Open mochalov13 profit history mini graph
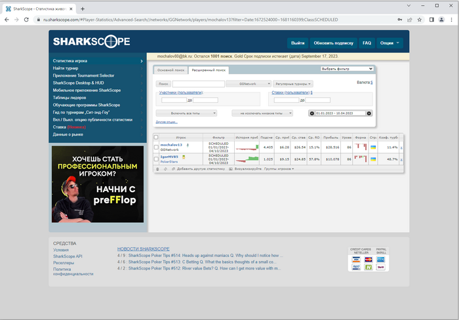Image resolution: width=459 pixels, height=320 pixels. point(247,148)
